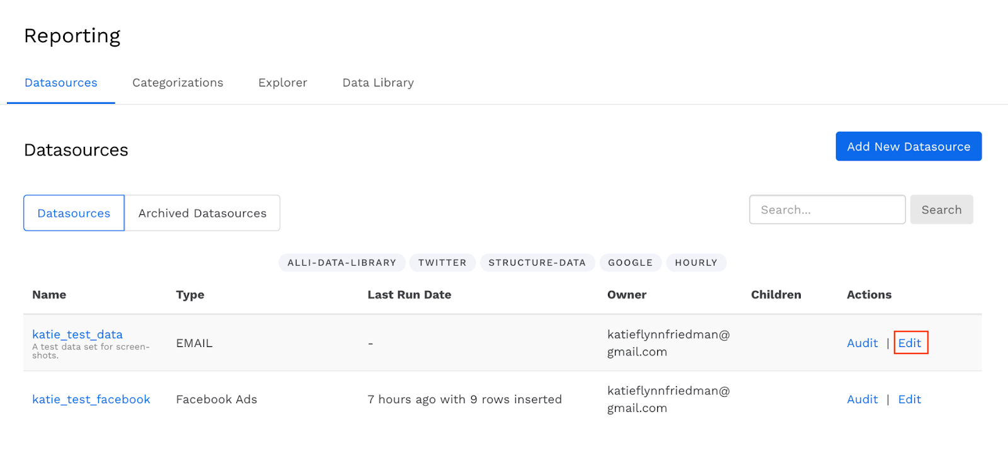Viewport: 1008px width, 451px height.
Task: Filter by GOOGLE tag
Action: [x=630, y=263]
